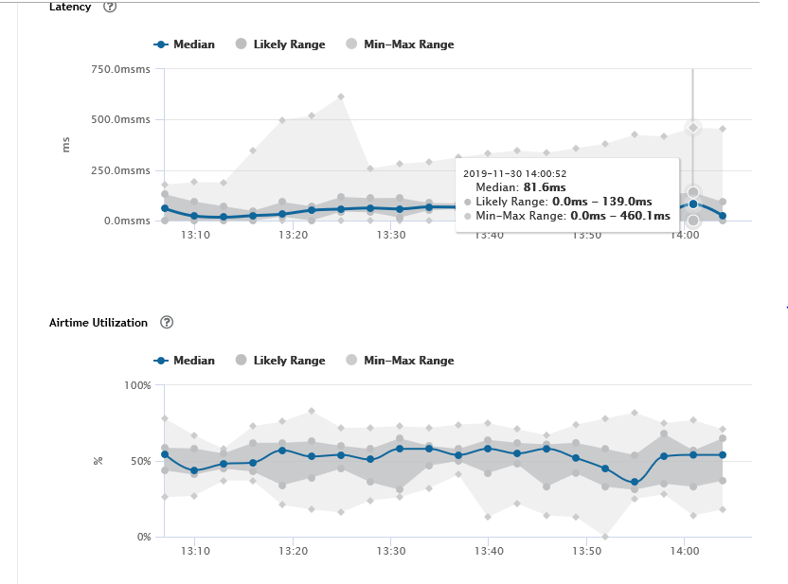Toggle Min–Max Range in Latency legend
The height and width of the screenshot is (584, 788).
click(400, 44)
